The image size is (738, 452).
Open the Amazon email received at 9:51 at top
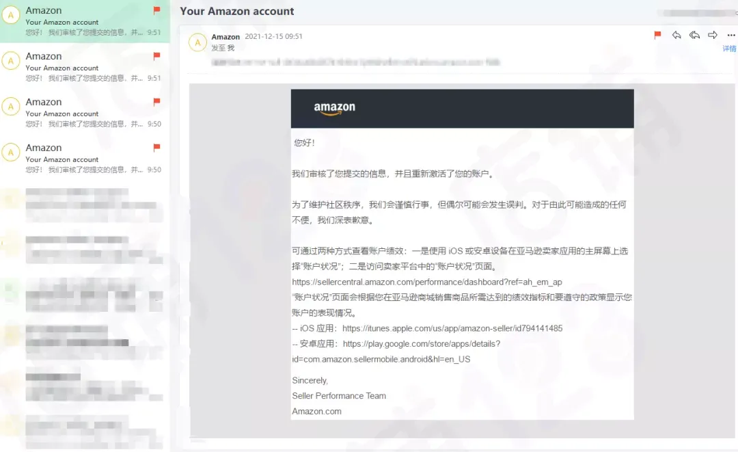(85, 21)
